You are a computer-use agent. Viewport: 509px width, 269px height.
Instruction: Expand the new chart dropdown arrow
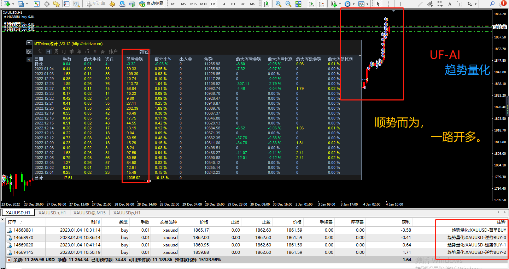(13, 4)
